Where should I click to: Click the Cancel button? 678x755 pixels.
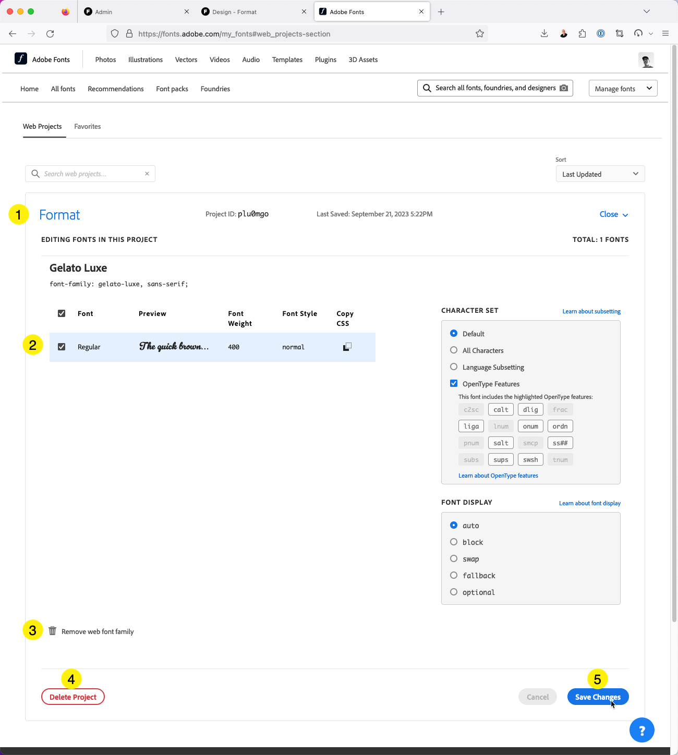[x=538, y=697]
